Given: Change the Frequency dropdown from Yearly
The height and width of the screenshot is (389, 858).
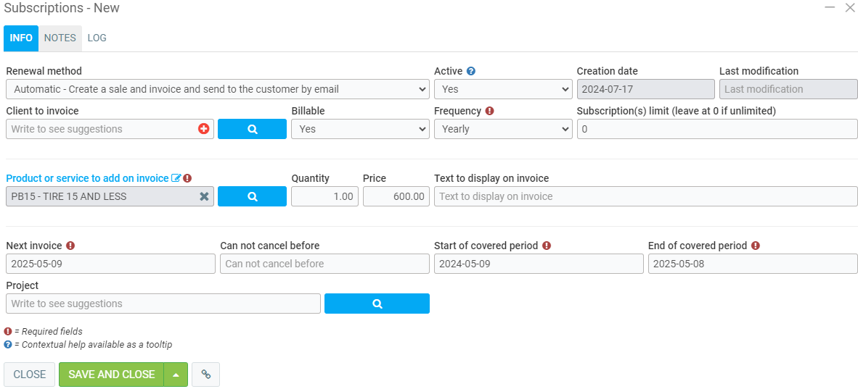Looking at the screenshot, I should (x=502, y=129).
